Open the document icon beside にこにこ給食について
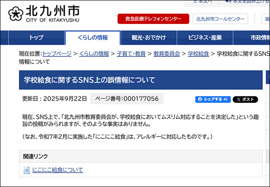 [27, 170]
